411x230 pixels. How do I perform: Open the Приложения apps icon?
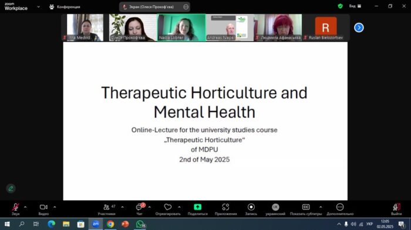225,207
